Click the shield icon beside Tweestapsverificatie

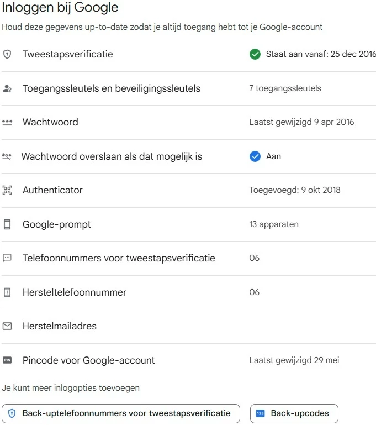coord(7,54)
